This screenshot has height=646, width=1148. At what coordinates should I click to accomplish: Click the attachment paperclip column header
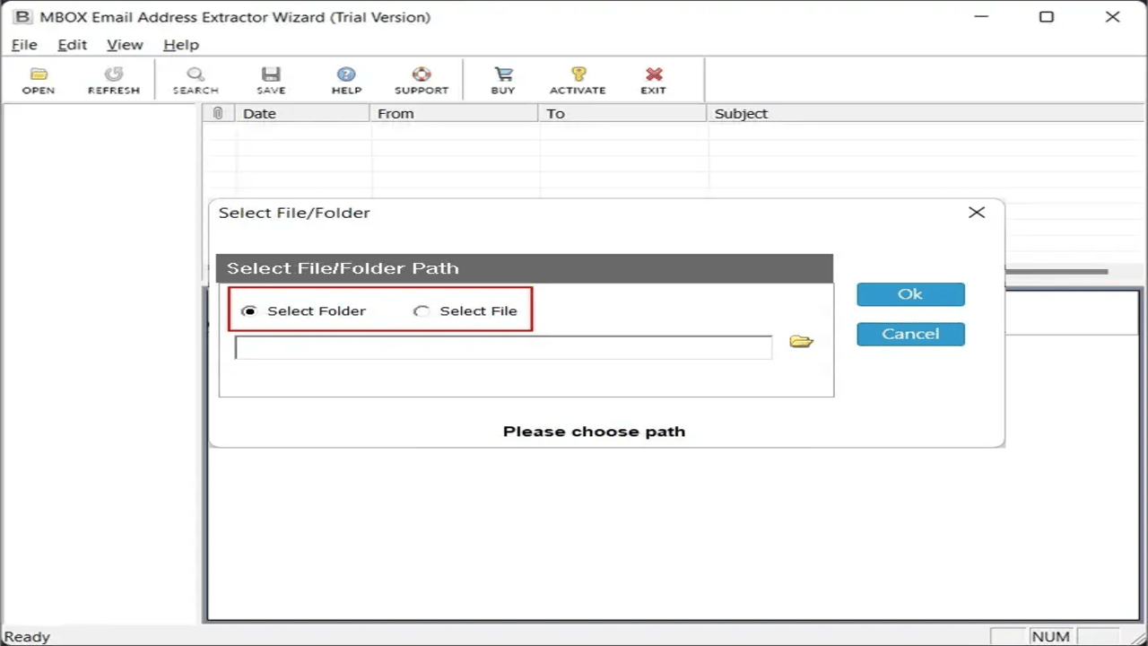[x=218, y=113]
